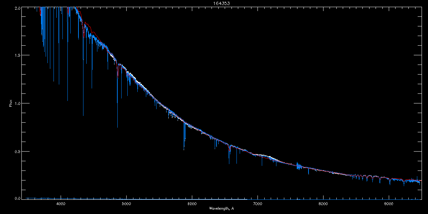
Task: Click the 9000 wavelength tick label
Action: 389,204
